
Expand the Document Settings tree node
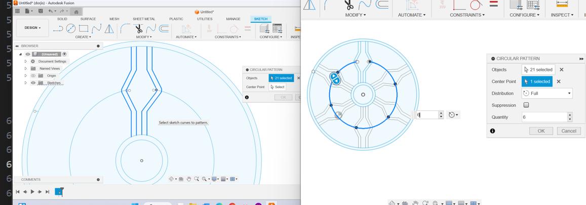tap(26, 61)
